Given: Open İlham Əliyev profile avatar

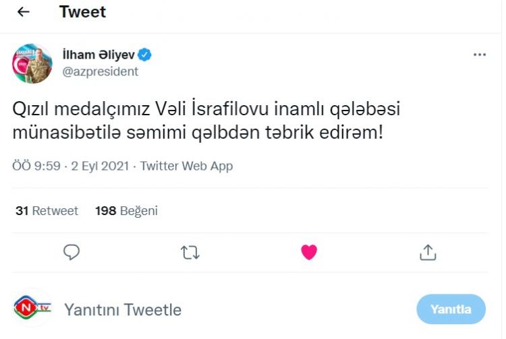Looking at the screenshot, I should (32, 63).
